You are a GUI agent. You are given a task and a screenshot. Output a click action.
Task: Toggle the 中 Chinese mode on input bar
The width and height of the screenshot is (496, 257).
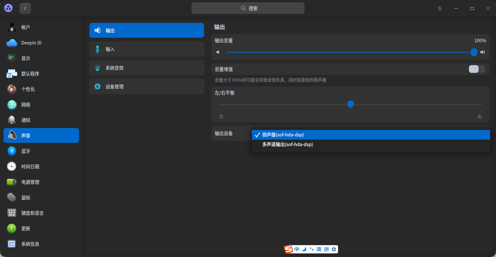[297, 249]
